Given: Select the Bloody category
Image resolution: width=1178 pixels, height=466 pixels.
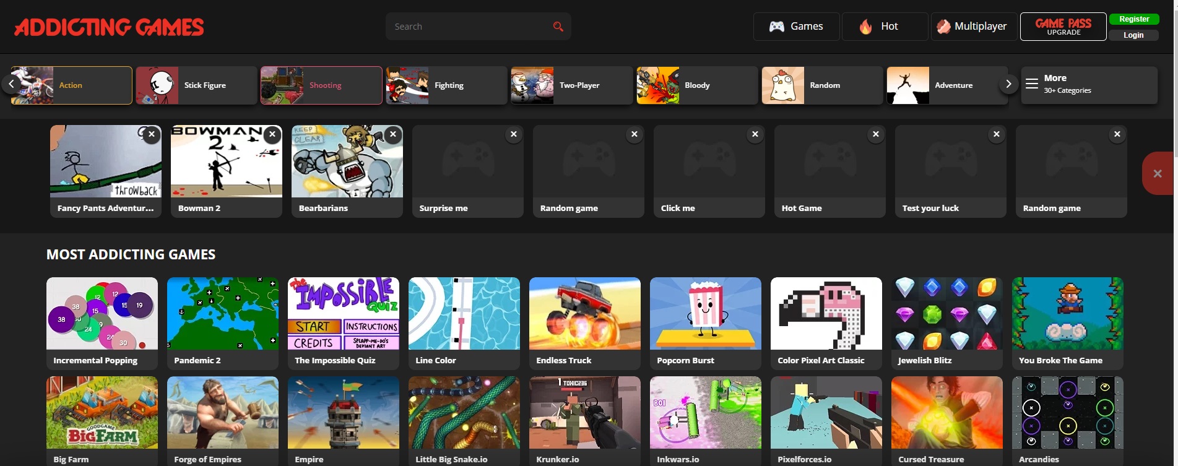Looking at the screenshot, I should (697, 85).
